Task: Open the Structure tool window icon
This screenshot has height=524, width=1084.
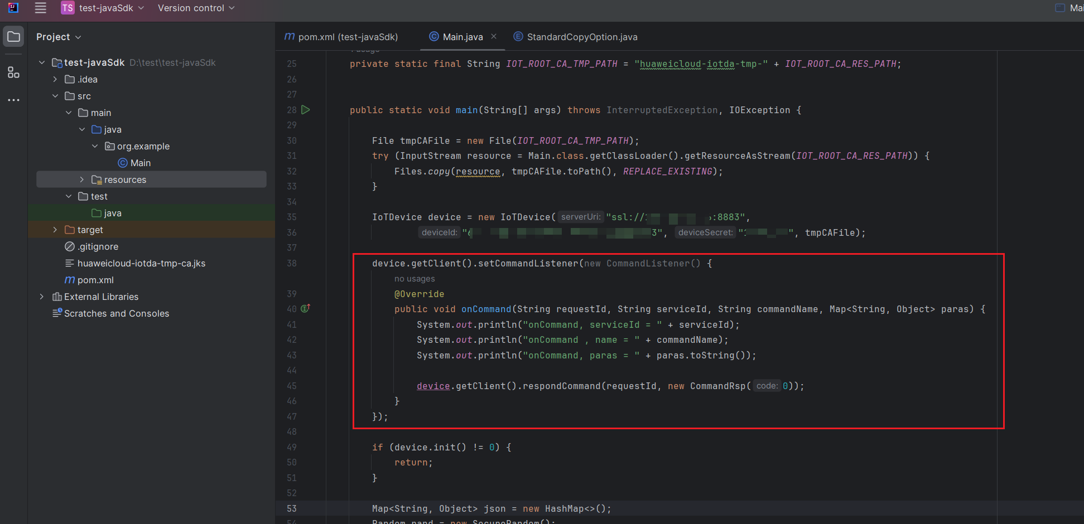Action: pyautogui.click(x=13, y=72)
